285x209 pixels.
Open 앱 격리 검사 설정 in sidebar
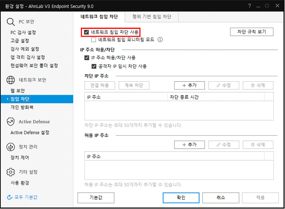point(28,57)
